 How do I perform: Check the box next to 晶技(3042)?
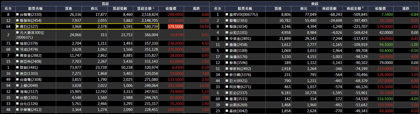click(227, 111)
